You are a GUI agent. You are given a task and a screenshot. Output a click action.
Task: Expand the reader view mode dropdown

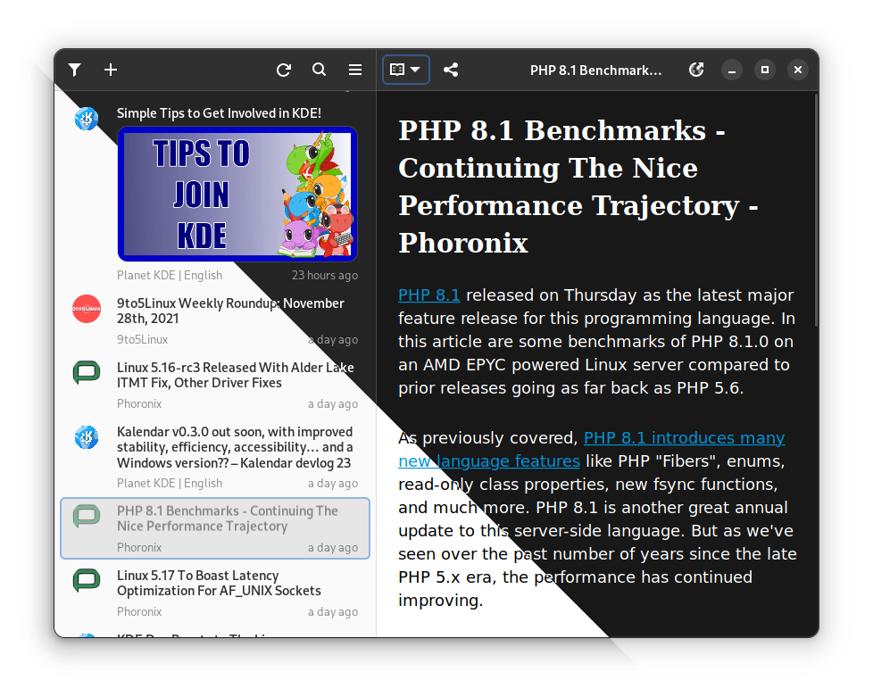click(x=406, y=70)
